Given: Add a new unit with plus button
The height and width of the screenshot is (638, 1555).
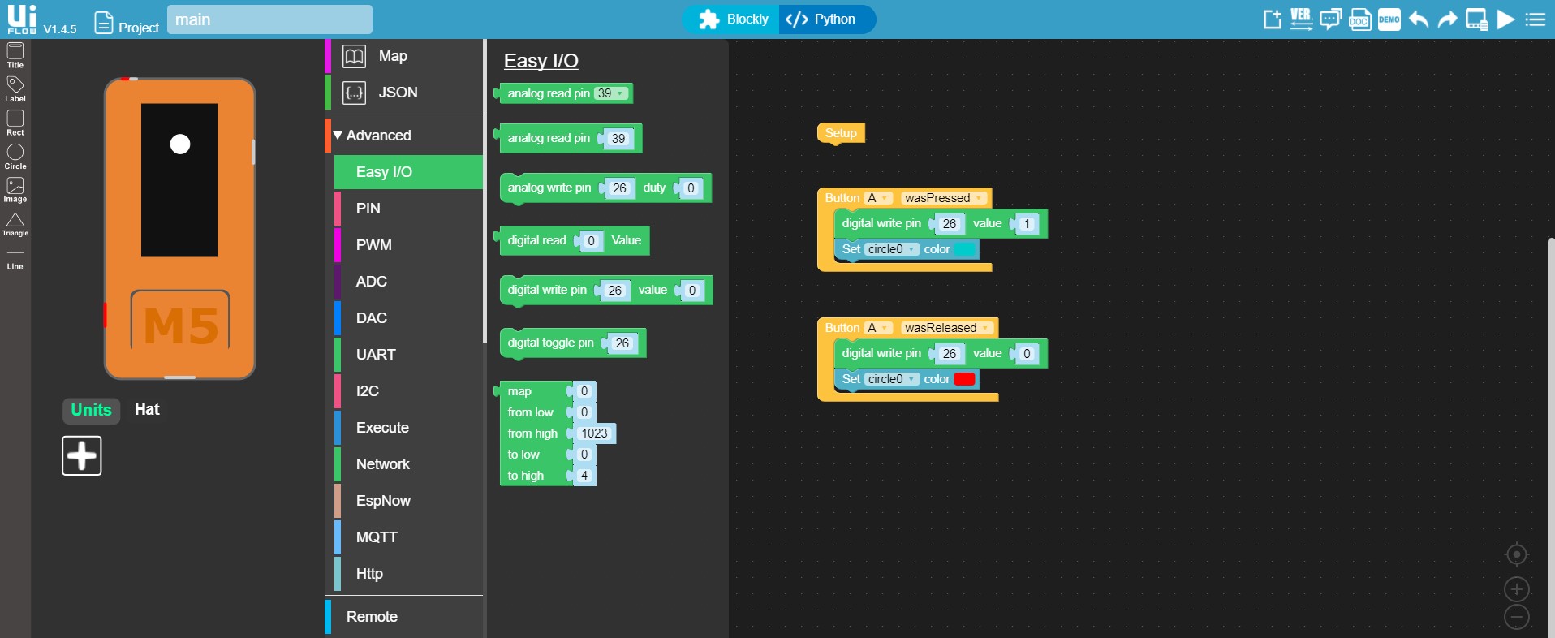Looking at the screenshot, I should [x=82, y=455].
